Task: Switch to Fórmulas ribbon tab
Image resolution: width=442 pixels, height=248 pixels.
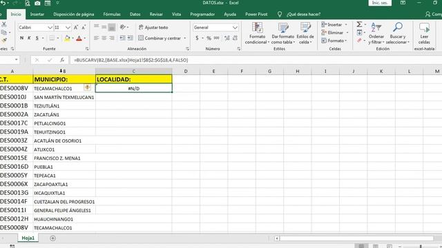Action: (112, 14)
